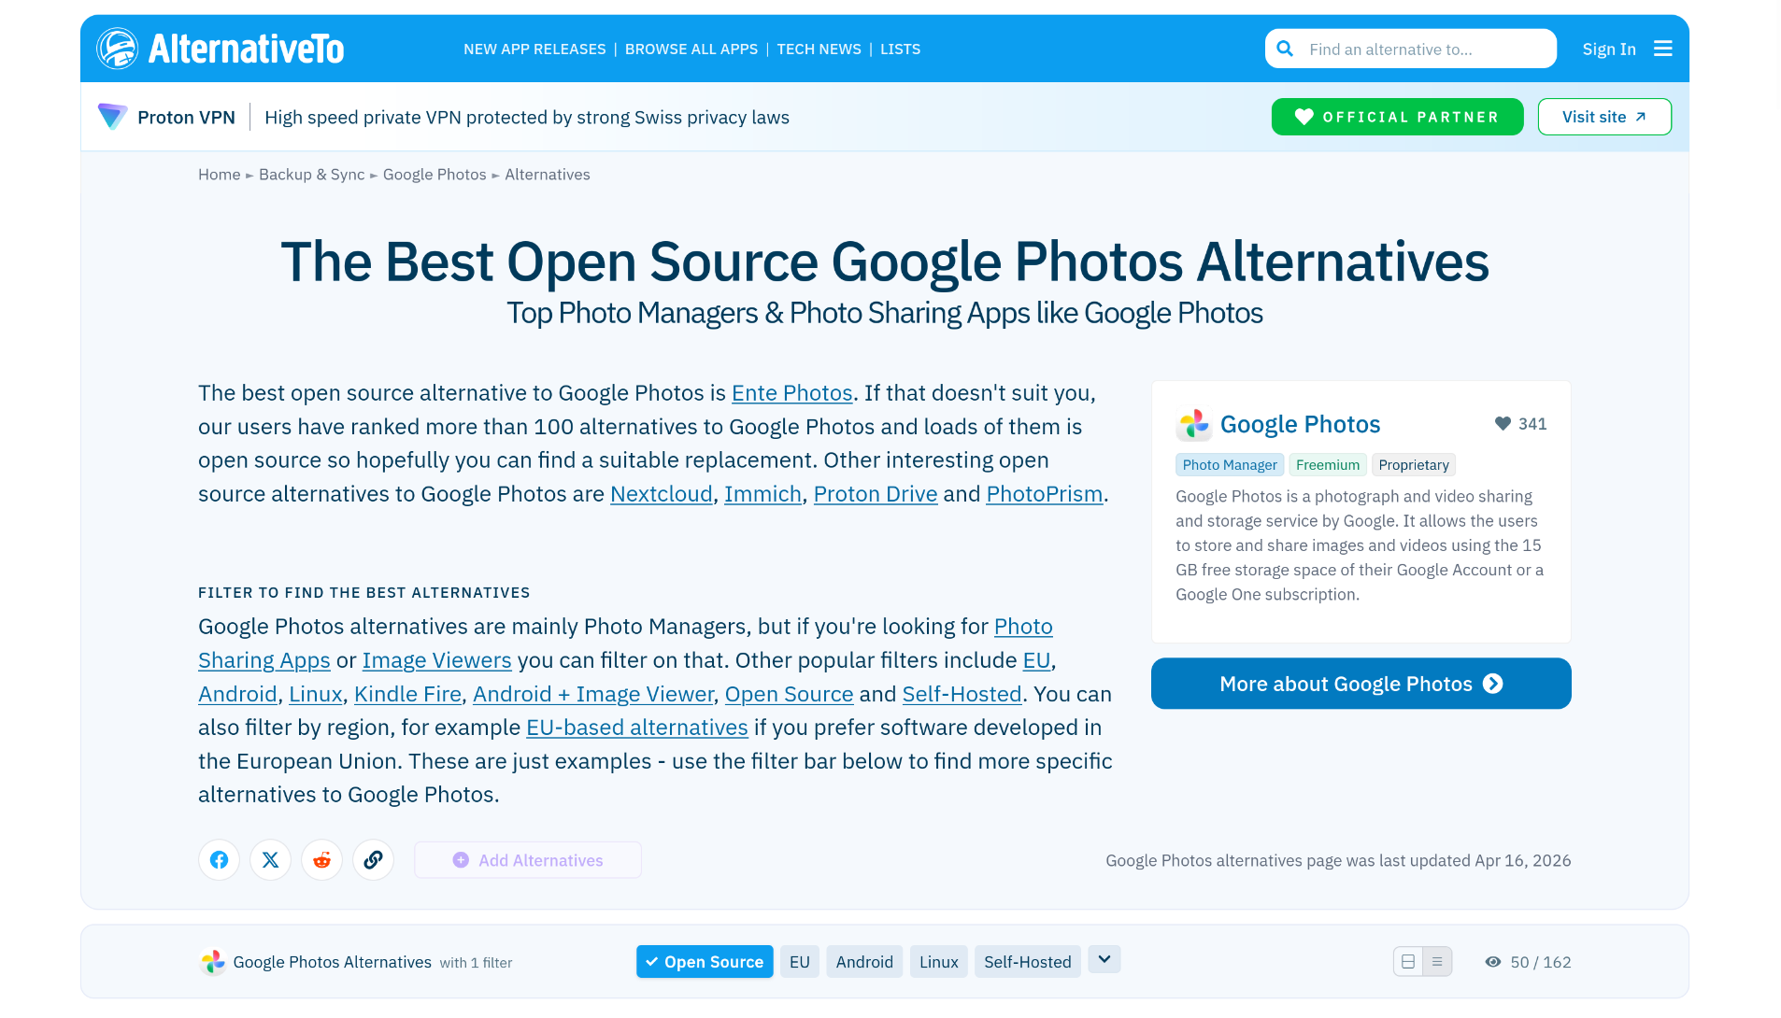The height and width of the screenshot is (1018, 1781).
Task: Click the Proton VPN logo icon
Action: click(113, 117)
